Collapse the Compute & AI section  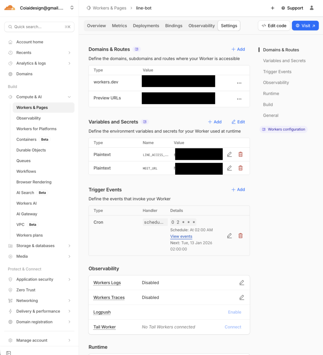click(69, 97)
